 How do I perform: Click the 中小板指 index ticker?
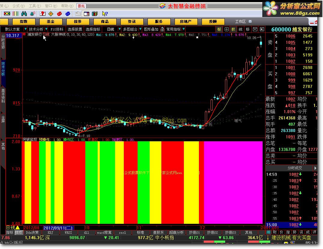pyautogui.click(x=165, y=238)
